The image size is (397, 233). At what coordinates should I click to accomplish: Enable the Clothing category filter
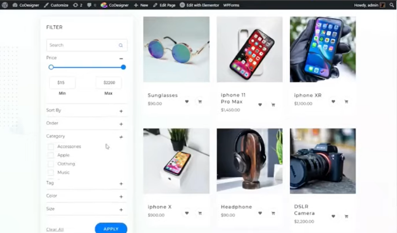pos(51,164)
